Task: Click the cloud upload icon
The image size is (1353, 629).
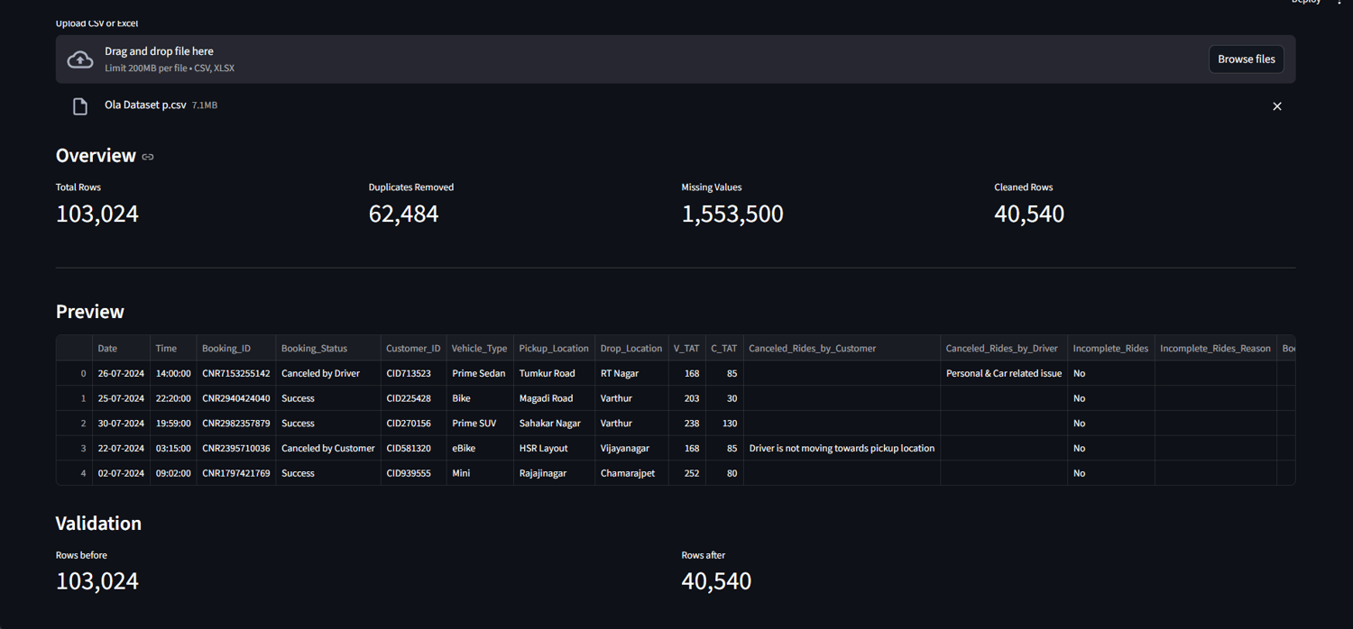Action: pyautogui.click(x=80, y=59)
